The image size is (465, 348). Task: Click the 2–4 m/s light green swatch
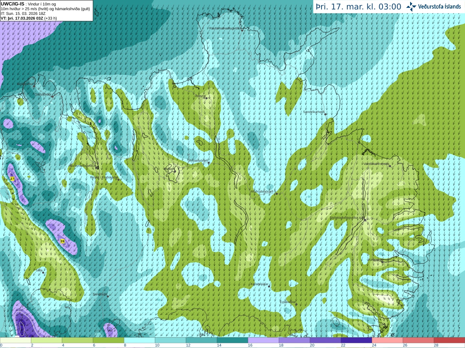click(46, 340)
